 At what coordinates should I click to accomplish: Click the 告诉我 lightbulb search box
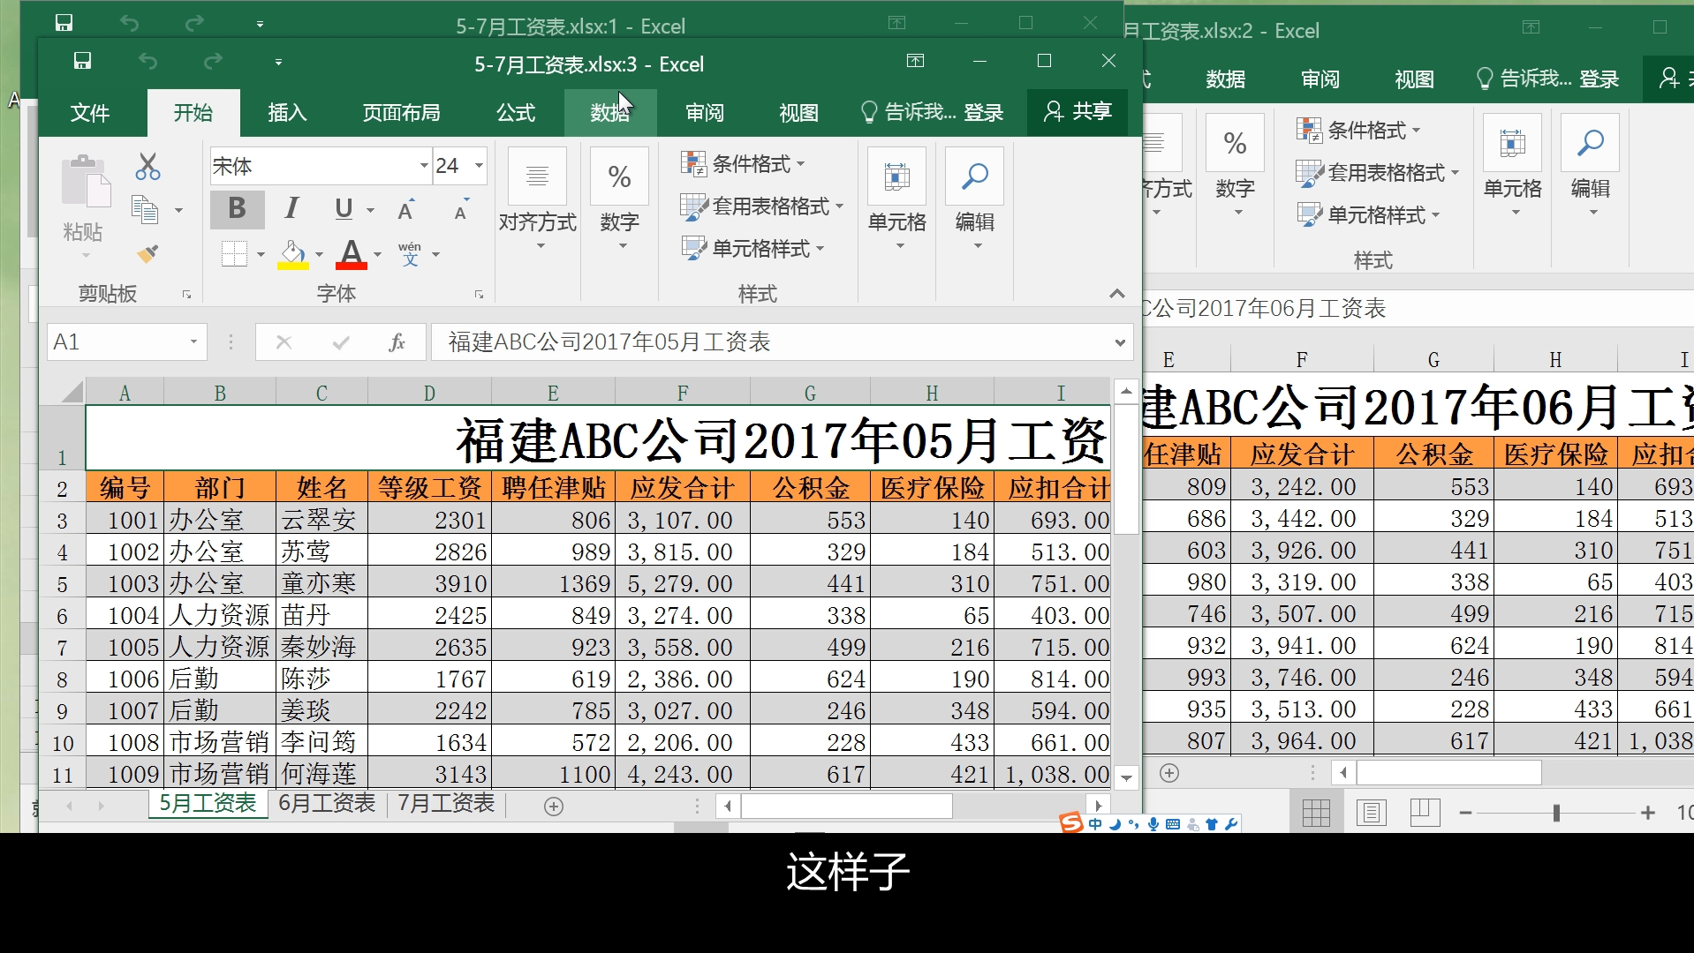[x=908, y=112]
